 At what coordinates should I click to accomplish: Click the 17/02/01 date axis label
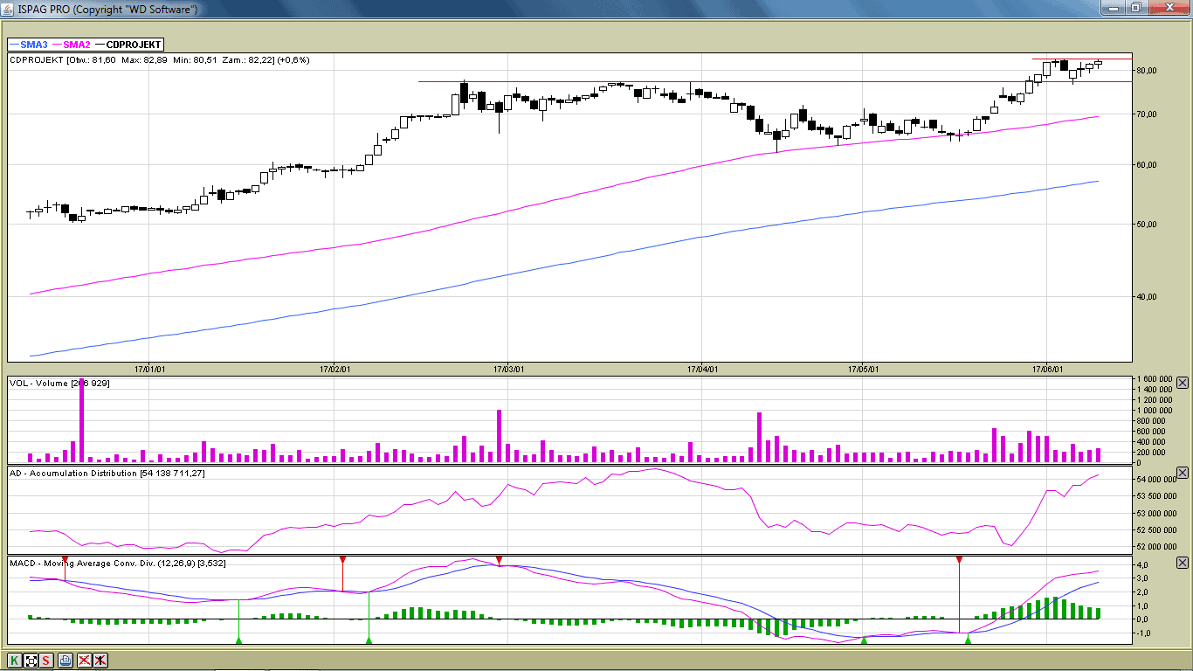point(335,369)
